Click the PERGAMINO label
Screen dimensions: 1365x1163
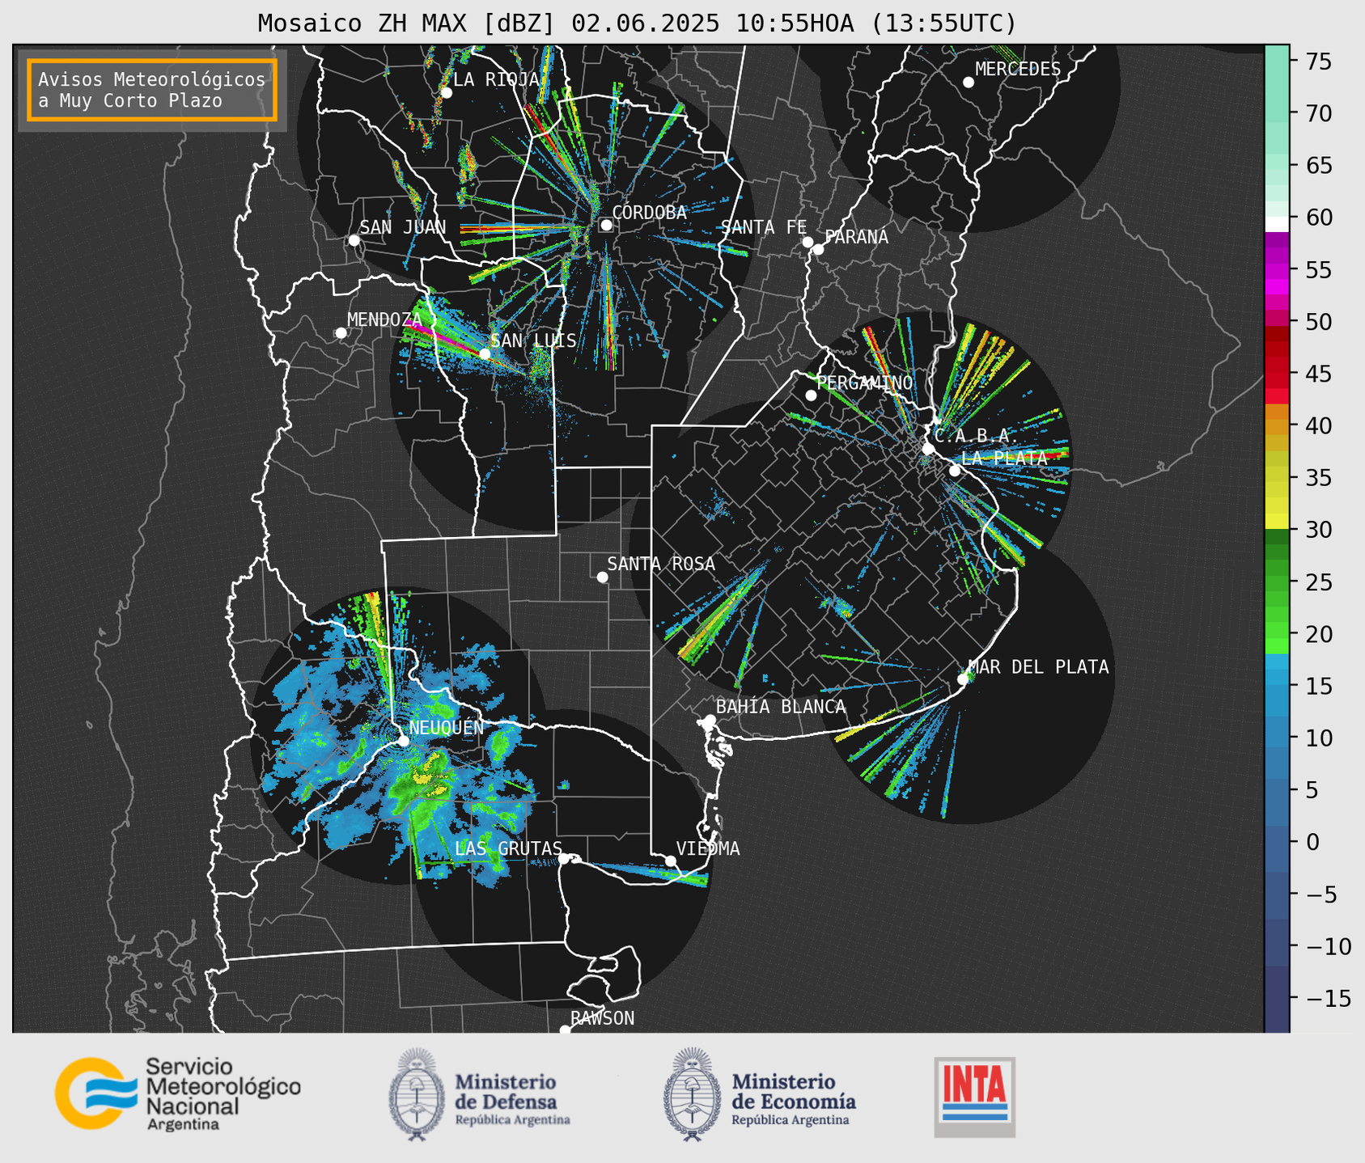tap(865, 383)
